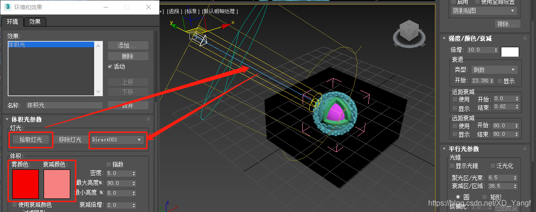This screenshot has height=212, width=536.
Task: Enable 显示 under 远距衰减
Action: [x=454, y=134]
